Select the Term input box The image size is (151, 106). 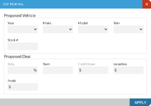[58, 70]
